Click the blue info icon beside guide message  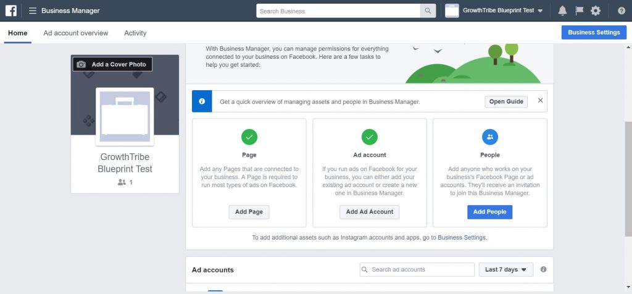tap(202, 101)
